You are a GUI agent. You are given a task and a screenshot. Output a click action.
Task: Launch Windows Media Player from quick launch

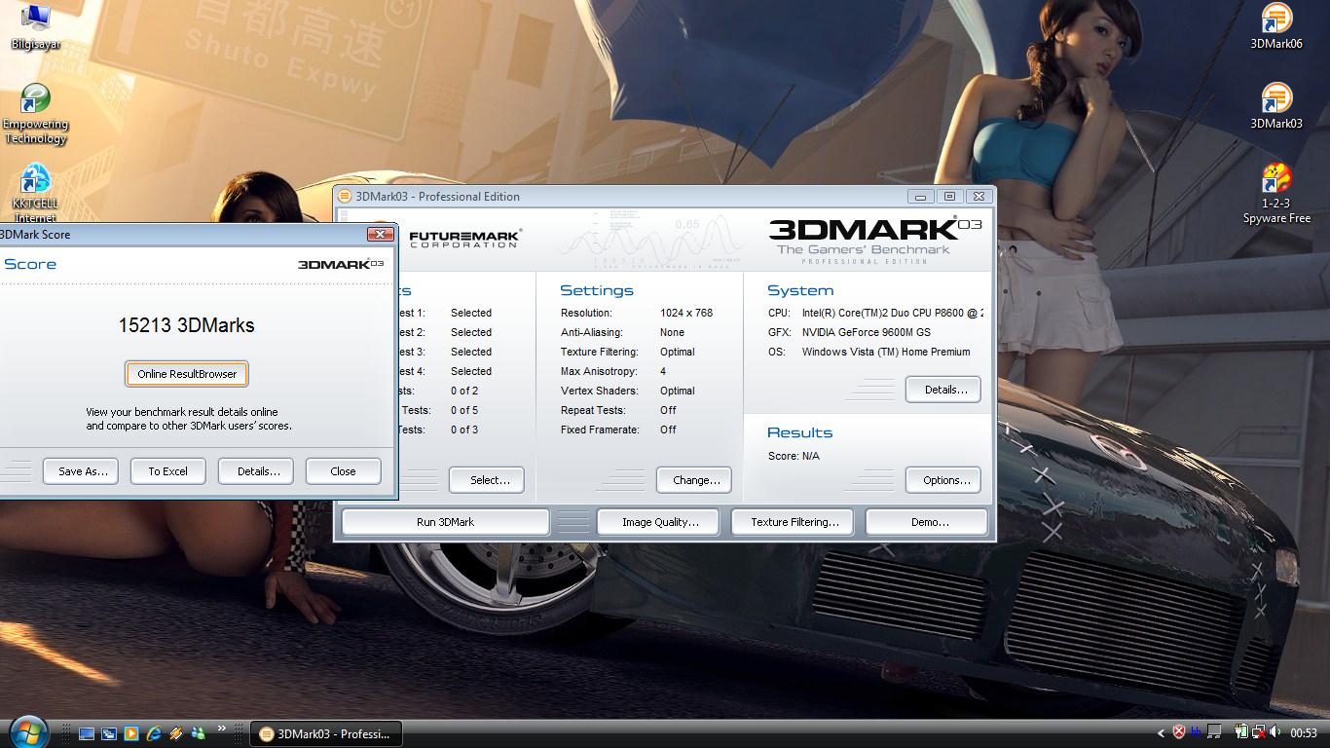pyautogui.click(x=131, y=733)
